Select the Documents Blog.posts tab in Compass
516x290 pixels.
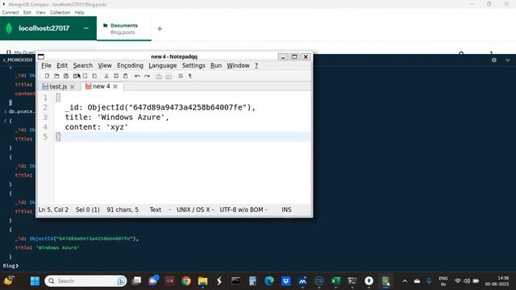point(123,29)
